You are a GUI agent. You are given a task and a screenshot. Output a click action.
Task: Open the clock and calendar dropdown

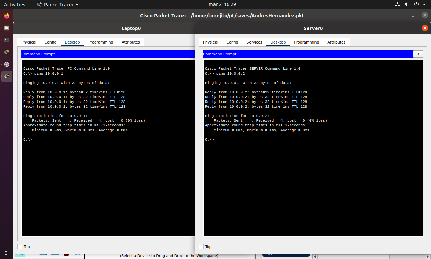pos(222,5)
